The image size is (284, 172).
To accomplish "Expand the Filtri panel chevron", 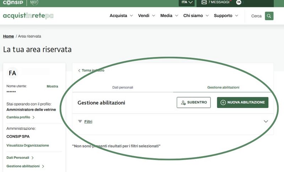I will 266,121.
